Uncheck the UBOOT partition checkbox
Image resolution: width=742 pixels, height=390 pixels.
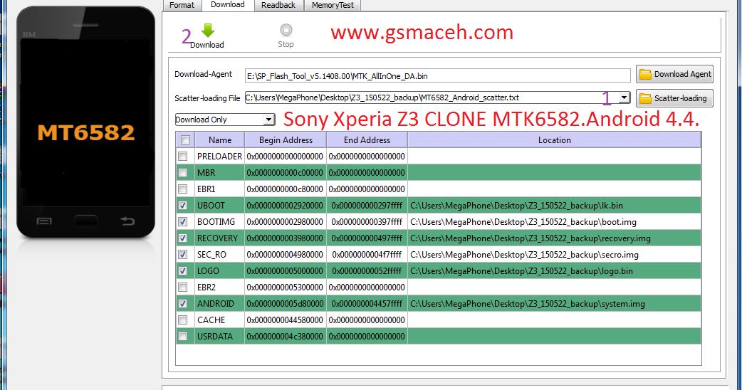click(x=183, y=205)
